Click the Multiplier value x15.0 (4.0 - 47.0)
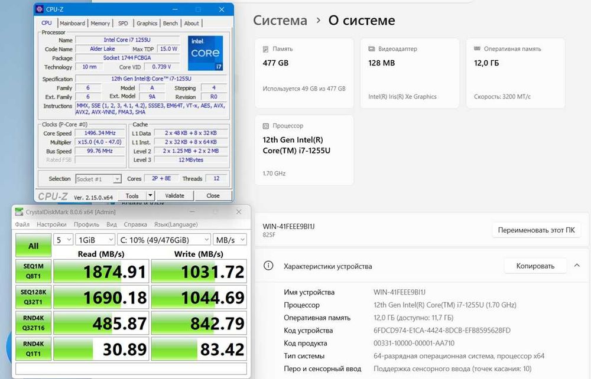This screenshot has height=379, width=591. (x=100, y=142)
